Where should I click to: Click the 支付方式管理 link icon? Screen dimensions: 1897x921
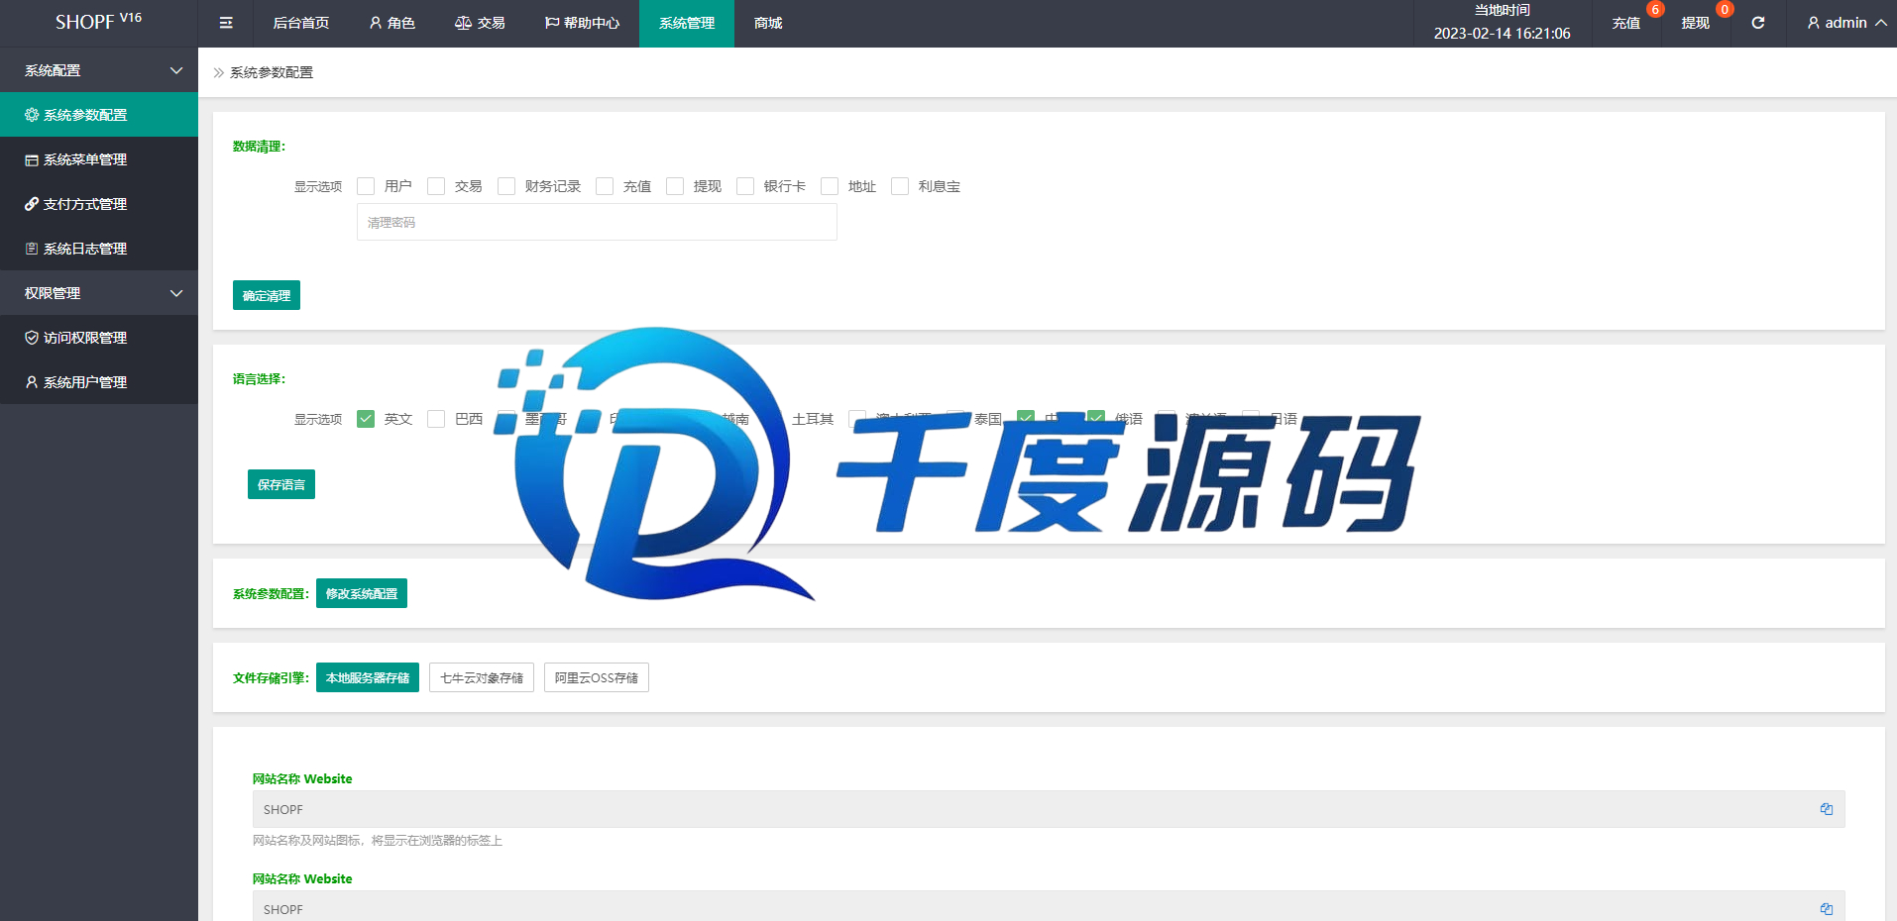32,204
